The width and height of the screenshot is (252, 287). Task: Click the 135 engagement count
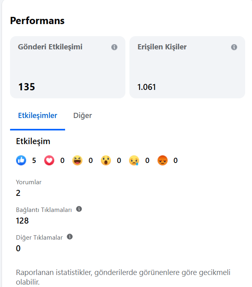click(27, 87)
